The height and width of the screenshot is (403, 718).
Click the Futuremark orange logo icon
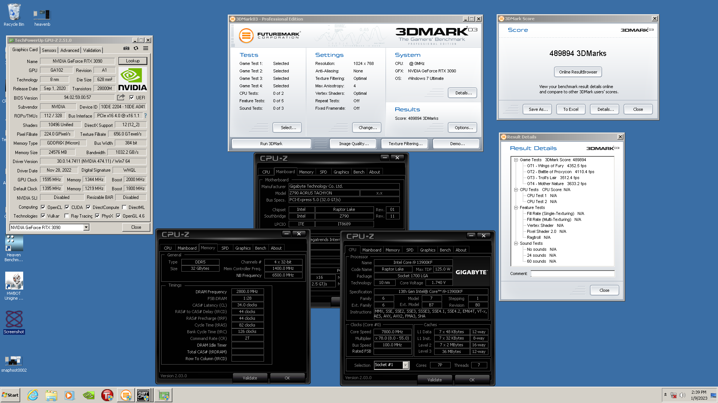[246, 36]
